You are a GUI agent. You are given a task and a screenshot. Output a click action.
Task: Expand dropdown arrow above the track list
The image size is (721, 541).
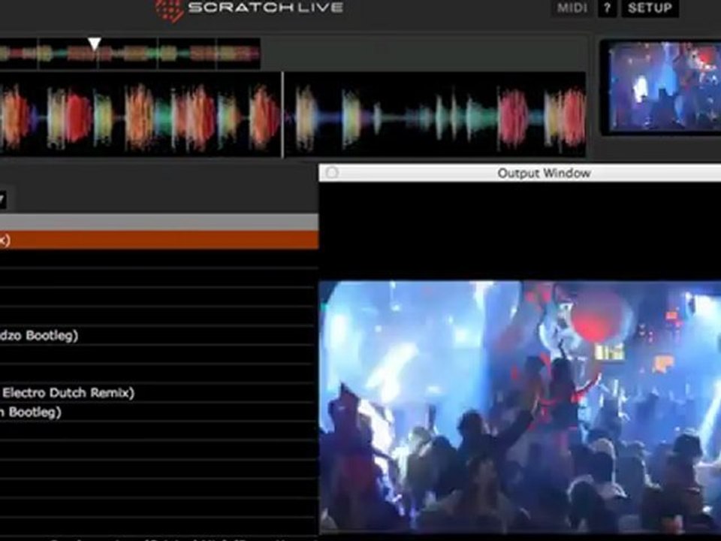click(2, 199)
